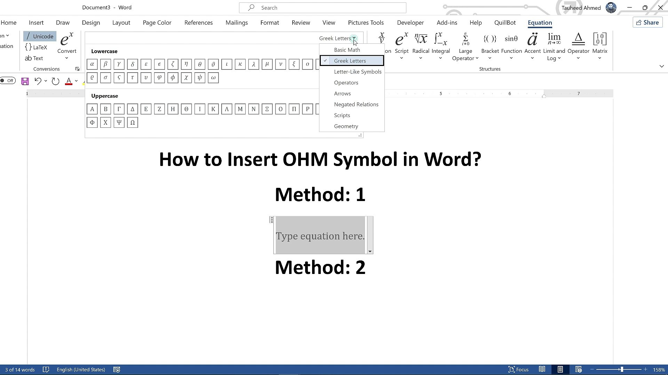Expand the Convert dropdown
The height and width of the screenshot is (375, 668).
click(67, 58)
